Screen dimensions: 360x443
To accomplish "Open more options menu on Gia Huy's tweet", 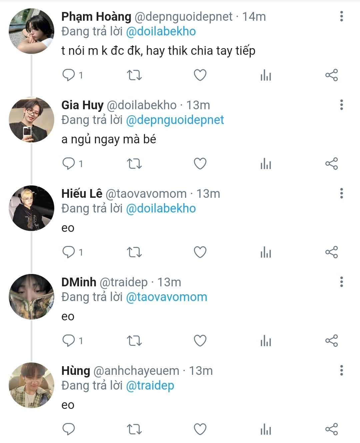I will point(341,105).
